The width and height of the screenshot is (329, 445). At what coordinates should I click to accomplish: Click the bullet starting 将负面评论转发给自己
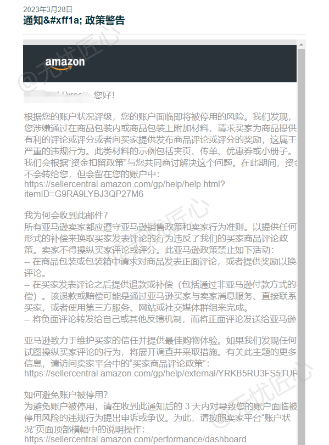[160, 319]
